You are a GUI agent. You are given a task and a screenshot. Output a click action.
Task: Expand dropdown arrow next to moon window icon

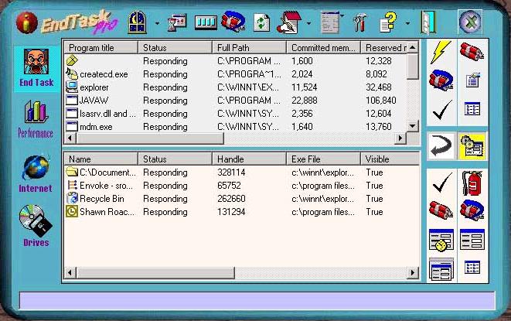[157, 23]
